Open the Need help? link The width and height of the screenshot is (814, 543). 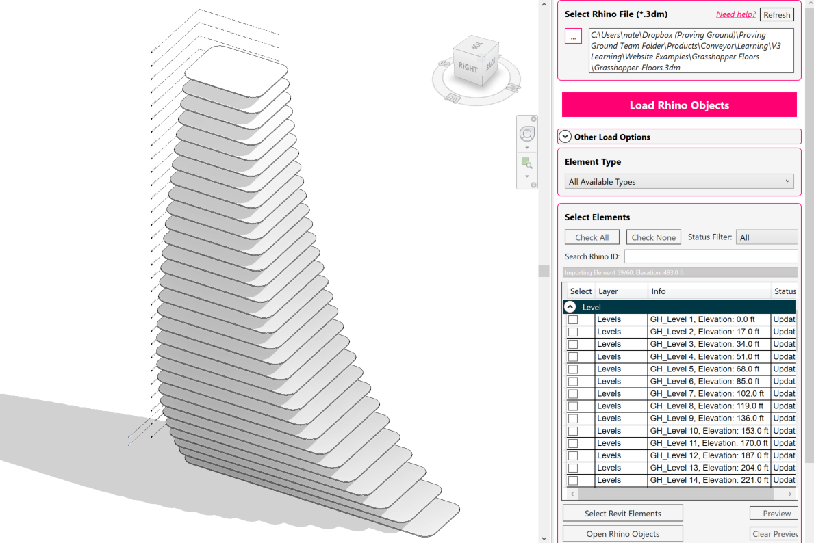click(736, 14)
